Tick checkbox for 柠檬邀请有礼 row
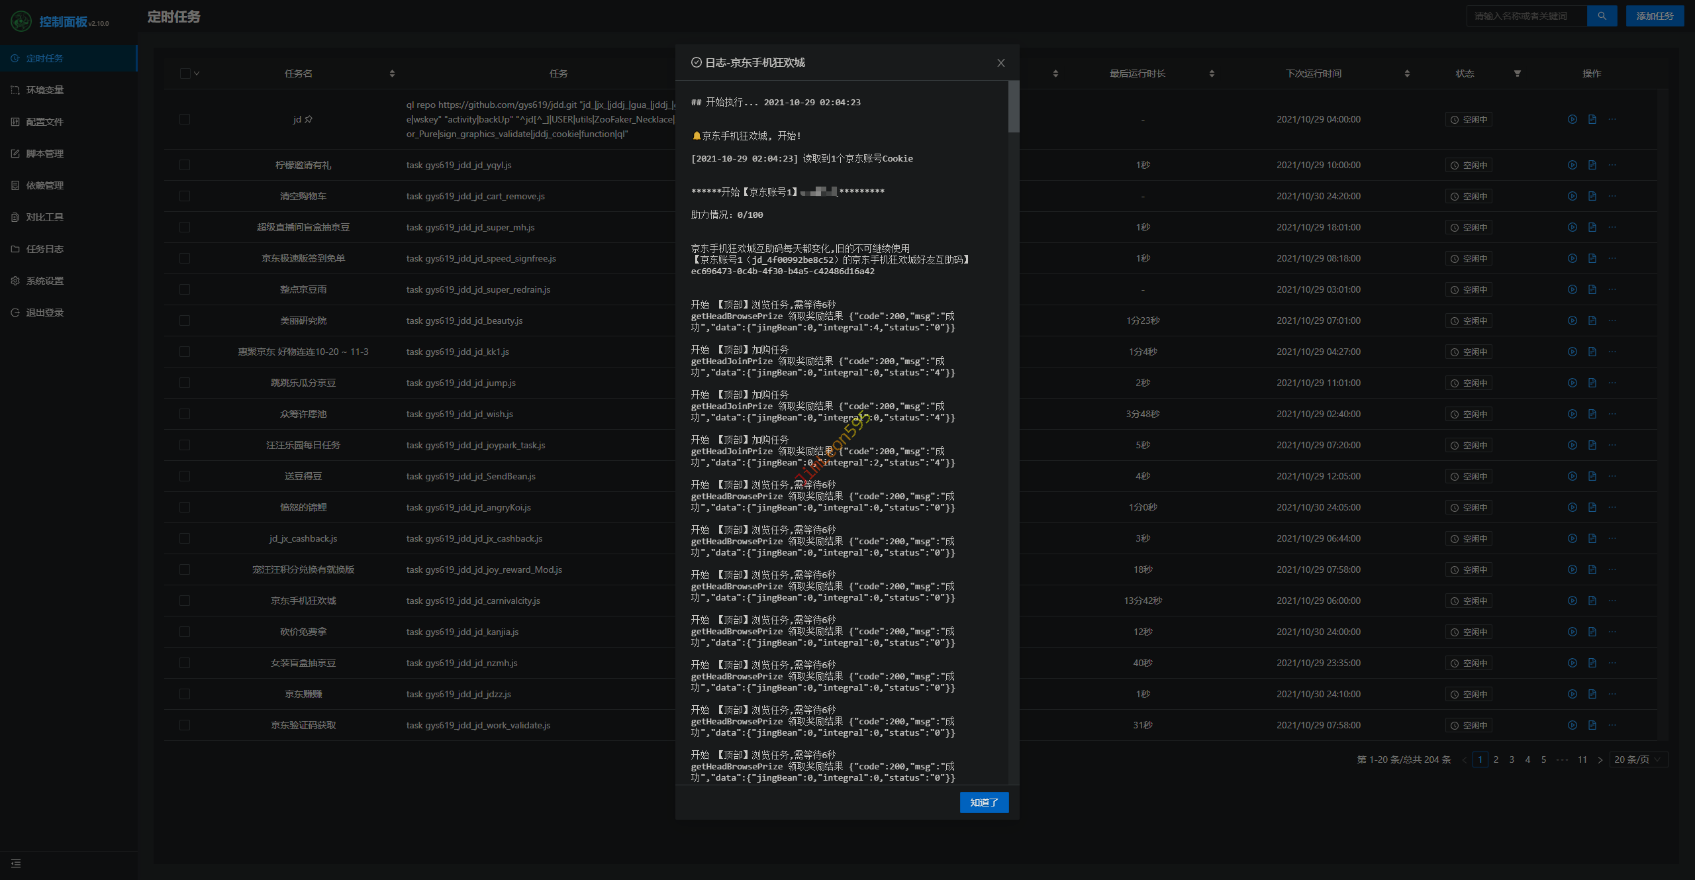This screenshot has height=880, width=1695. point(185,165)
